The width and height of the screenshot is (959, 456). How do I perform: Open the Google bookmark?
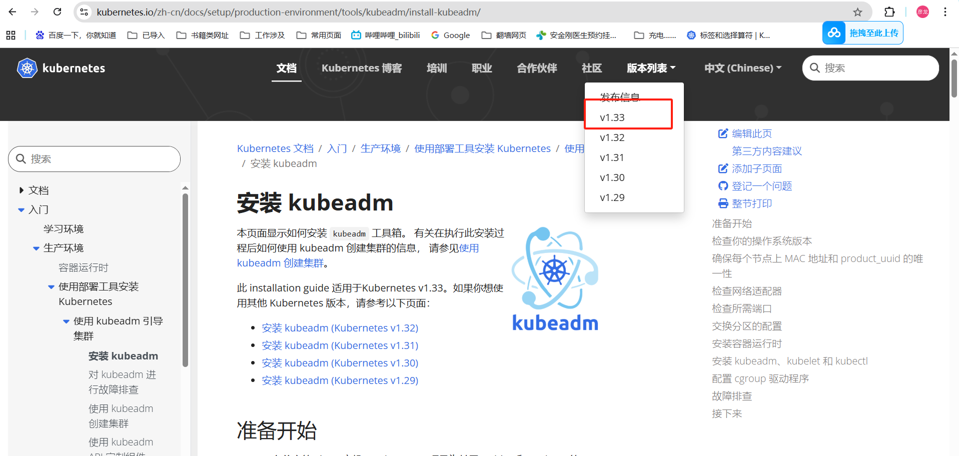tap(451, 35)
